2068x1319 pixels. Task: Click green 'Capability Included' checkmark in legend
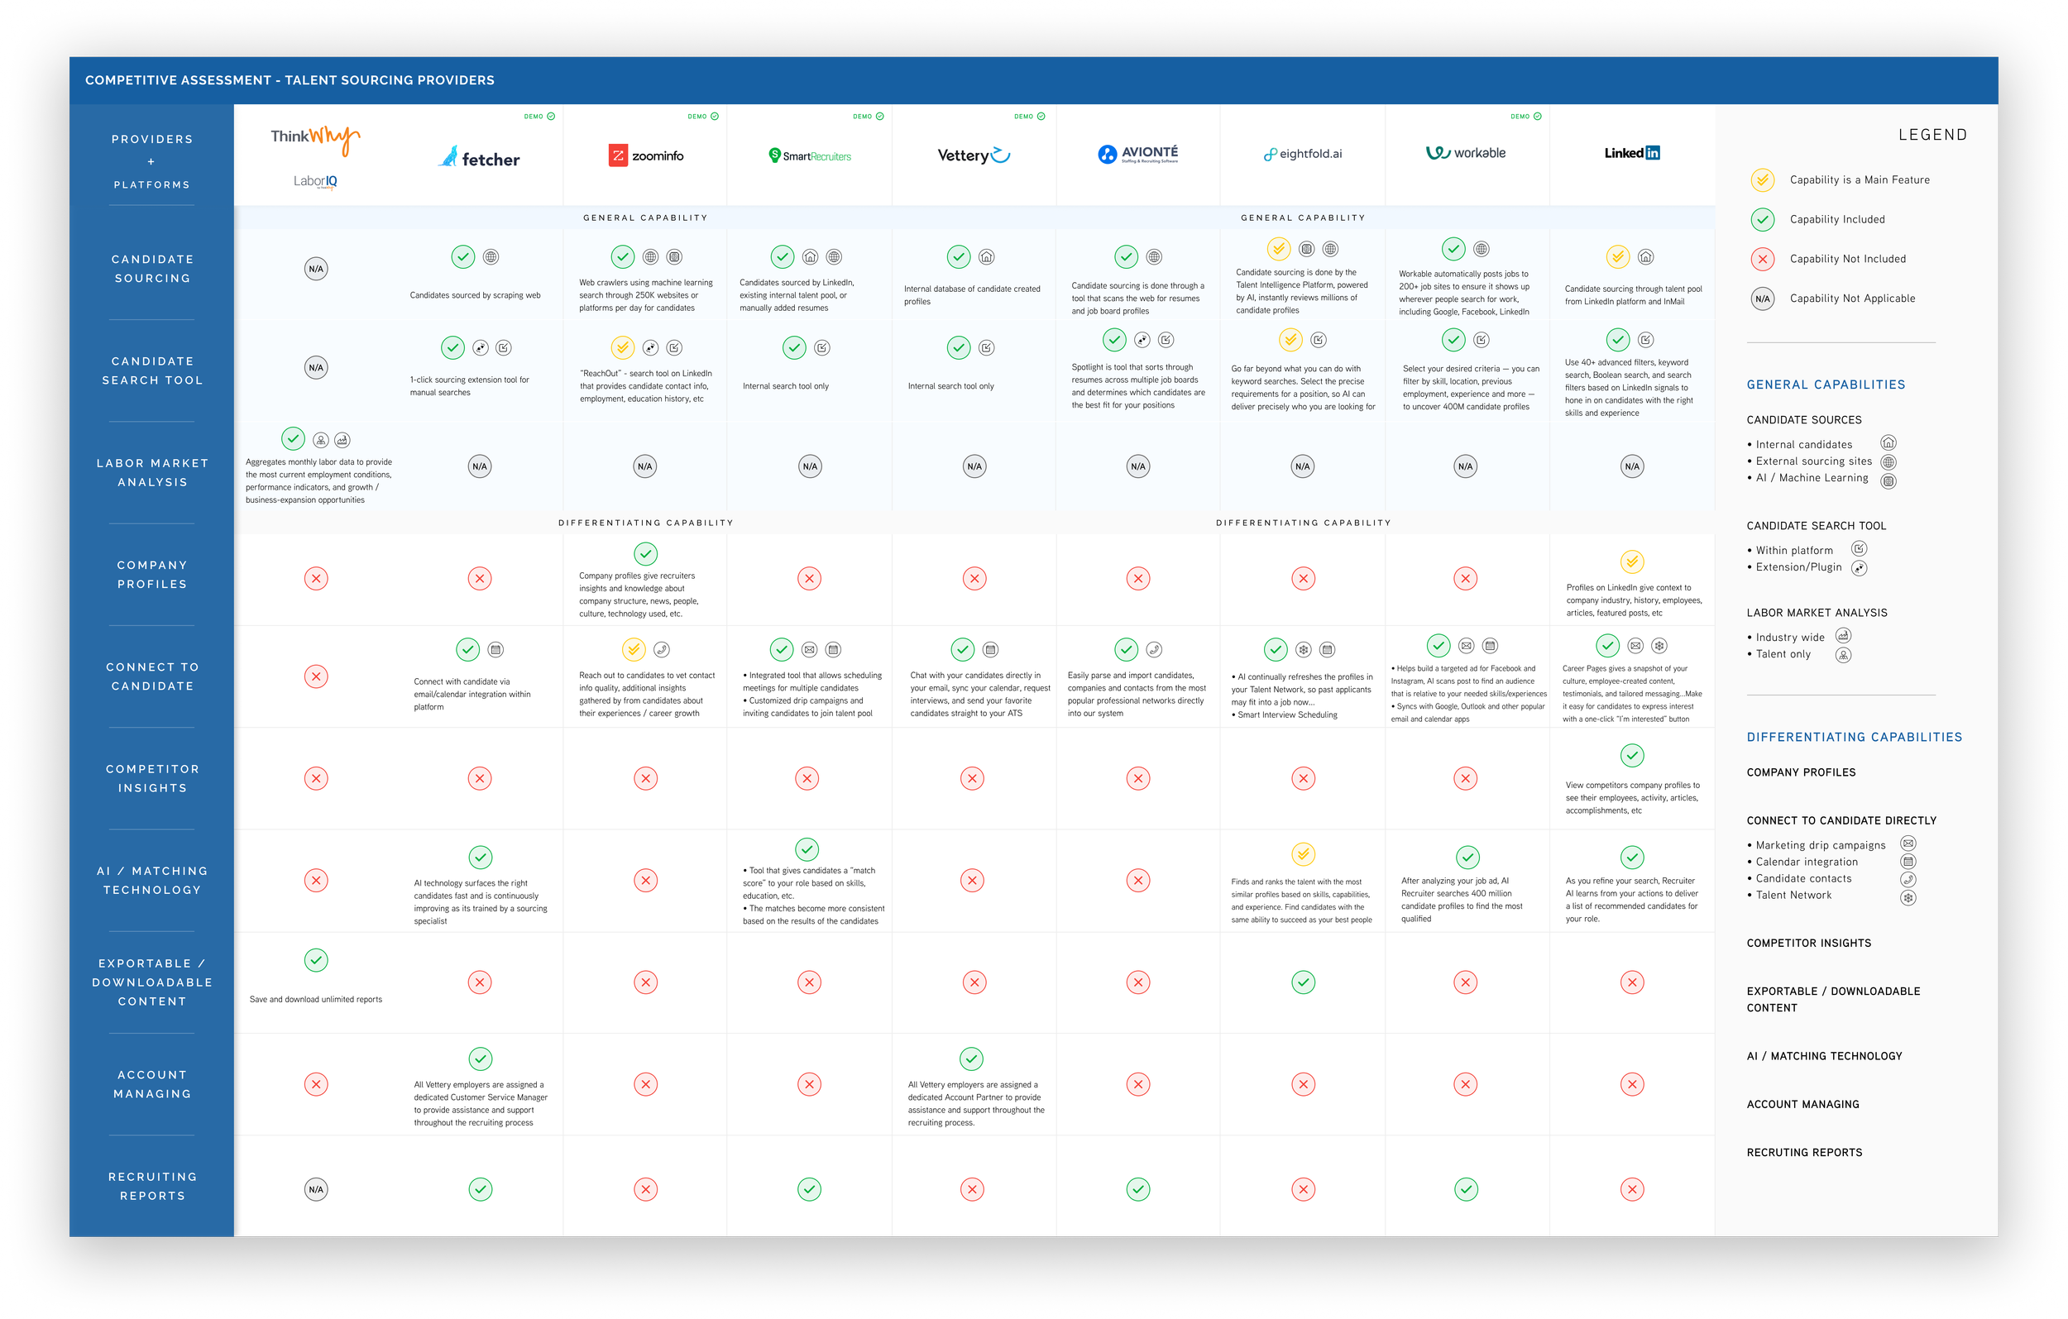(1762, 219)
